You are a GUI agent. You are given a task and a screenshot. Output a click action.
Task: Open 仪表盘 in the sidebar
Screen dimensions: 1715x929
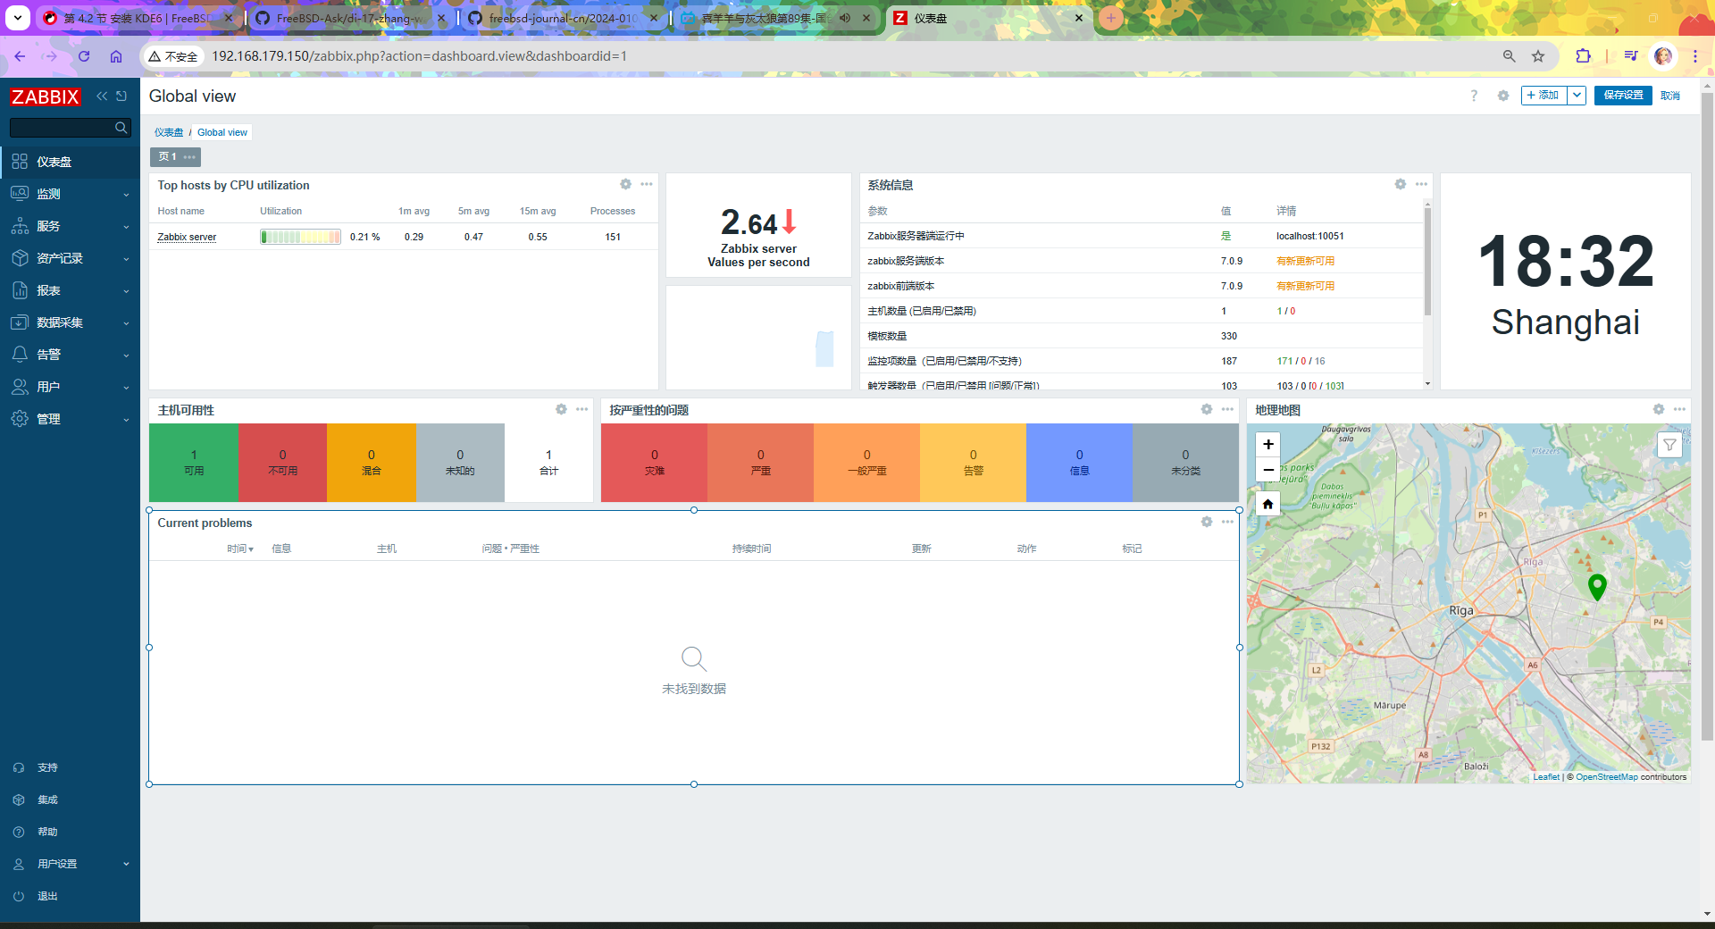point(70,162)
